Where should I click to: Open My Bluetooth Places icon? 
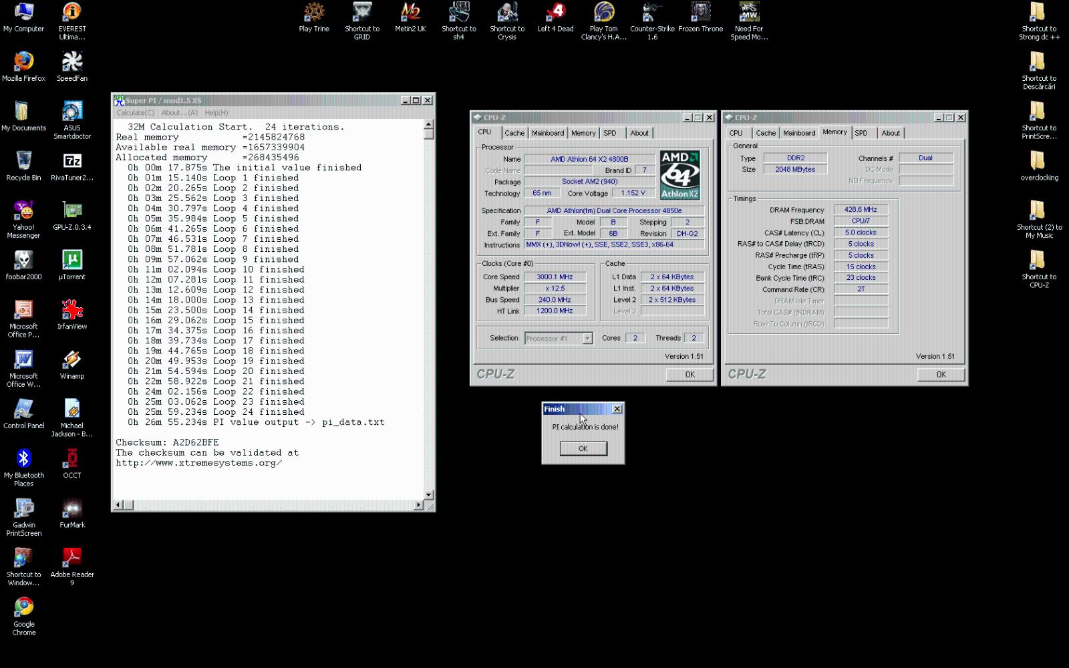[x=24, y=468]
